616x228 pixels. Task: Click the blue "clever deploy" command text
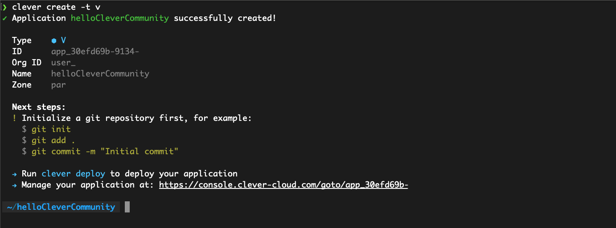point(74,174)
